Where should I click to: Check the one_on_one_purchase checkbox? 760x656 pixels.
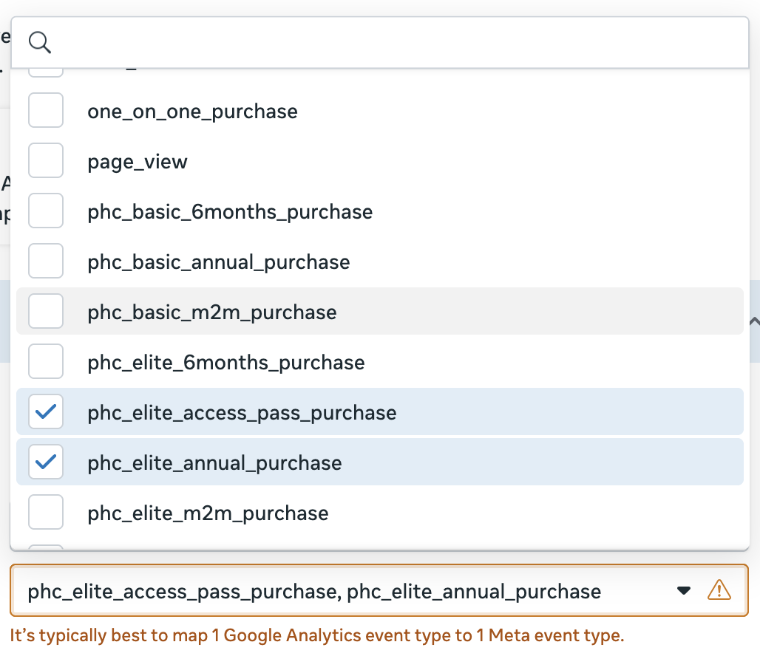pyautogui.click(x=46, y=111)
